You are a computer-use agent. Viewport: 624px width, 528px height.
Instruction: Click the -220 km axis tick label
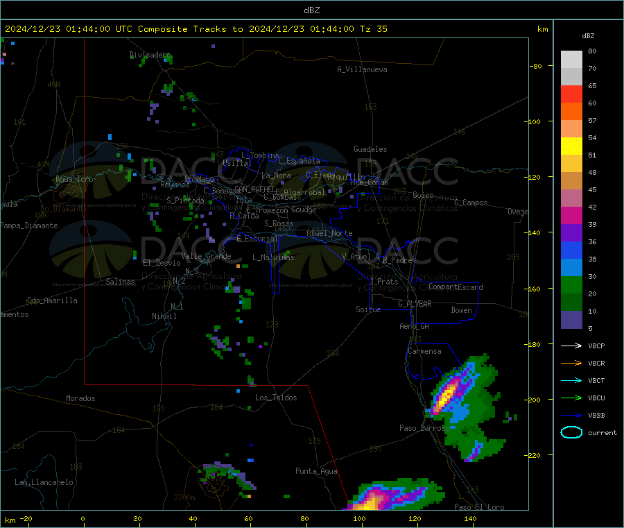coord(533,455)
